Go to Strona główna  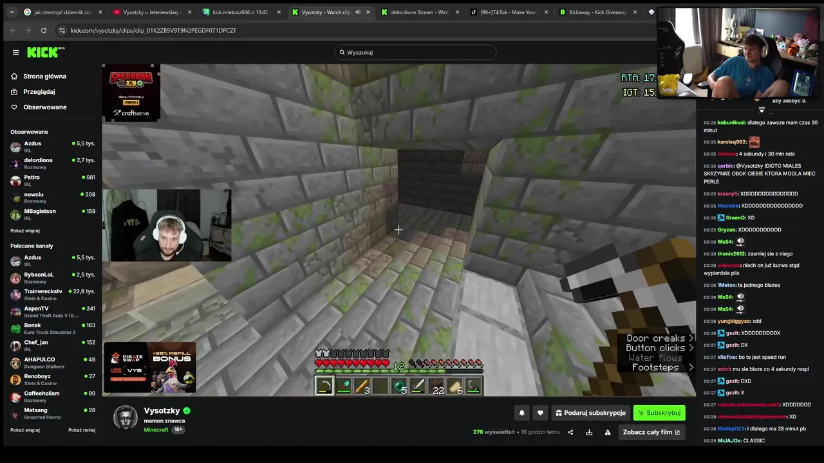(44, 76)
